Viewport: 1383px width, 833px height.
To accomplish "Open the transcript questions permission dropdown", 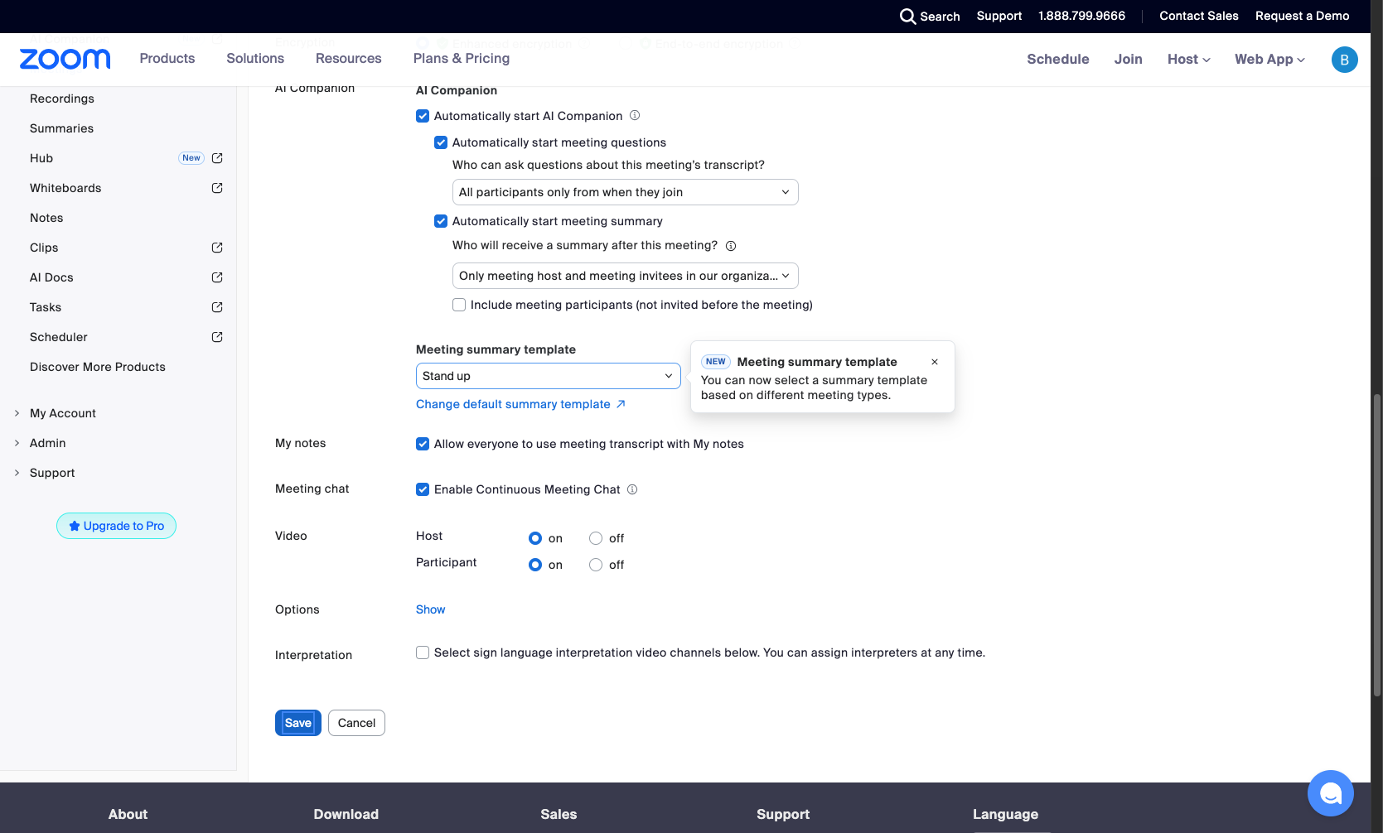I will tap(626, 192).
